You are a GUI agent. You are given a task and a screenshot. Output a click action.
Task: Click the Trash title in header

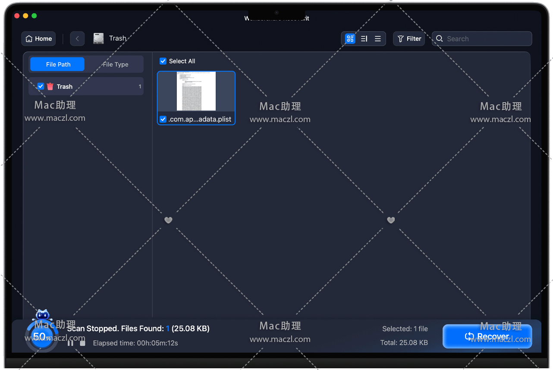click(x=118, y=38)
